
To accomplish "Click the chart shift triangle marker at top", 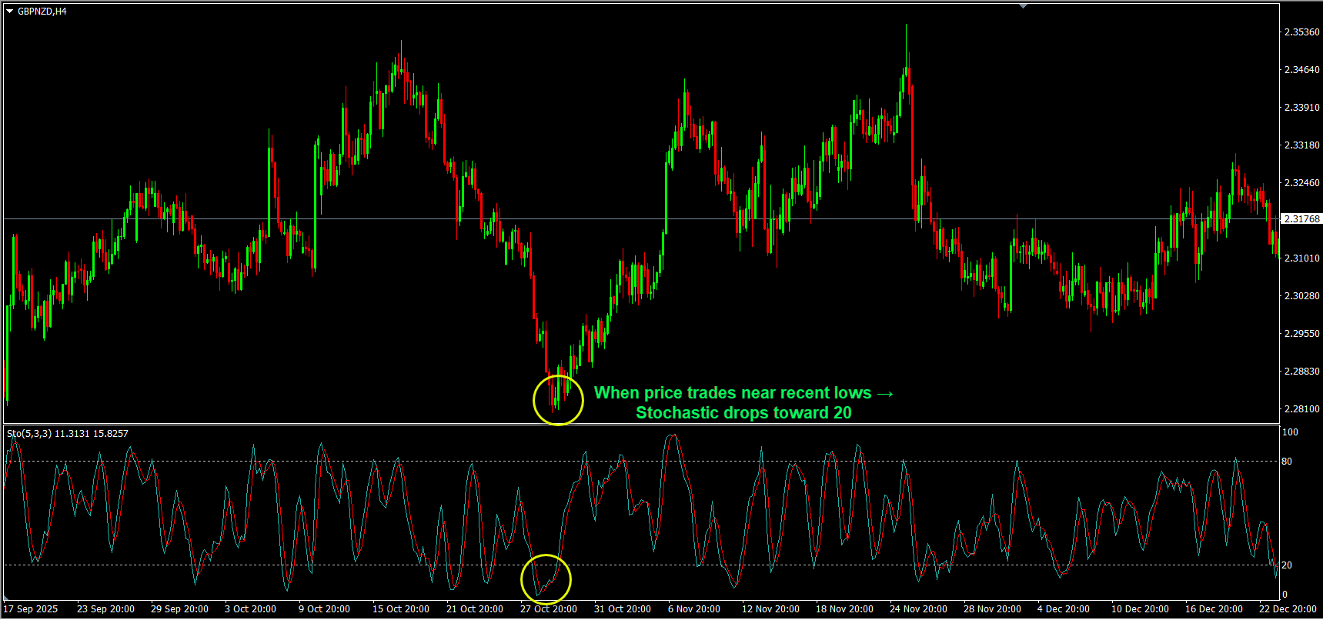I will click(1023, 6).
